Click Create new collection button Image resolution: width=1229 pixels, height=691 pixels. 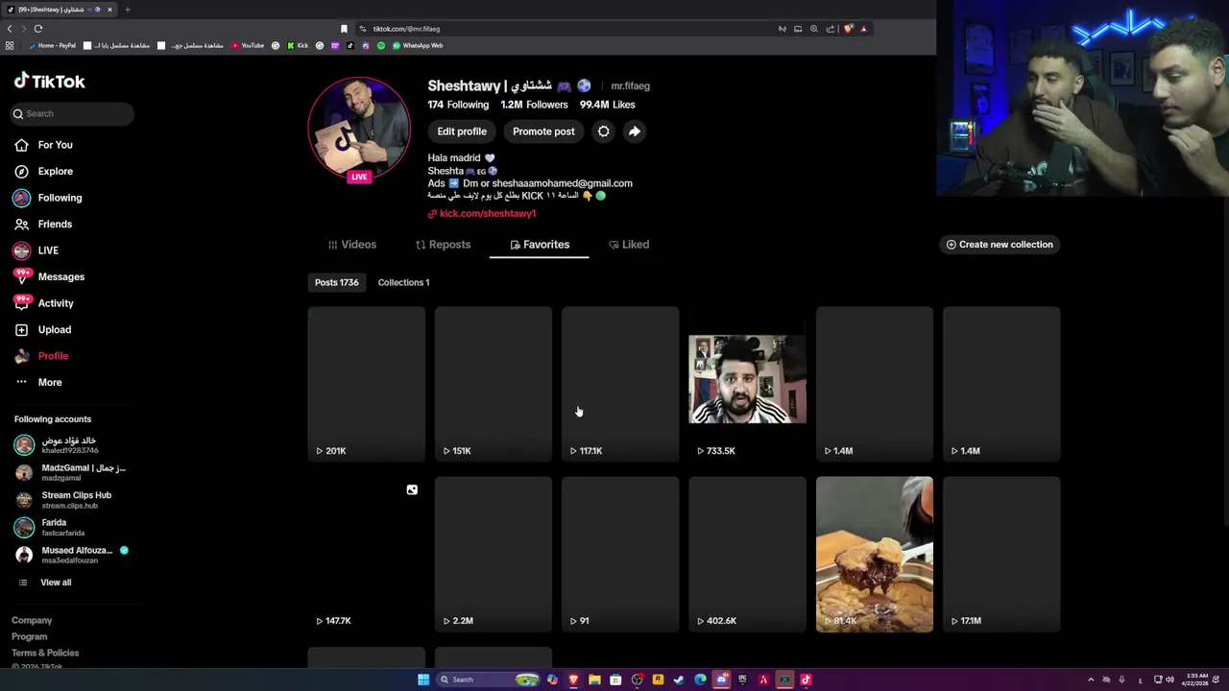click(1000, 245)
